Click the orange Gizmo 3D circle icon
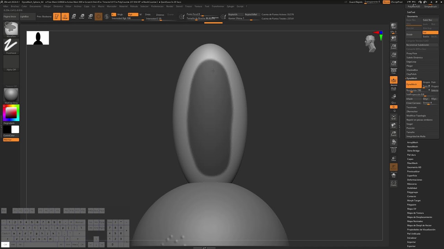Screen dimensions: 444x249 (x=99, y=17)
